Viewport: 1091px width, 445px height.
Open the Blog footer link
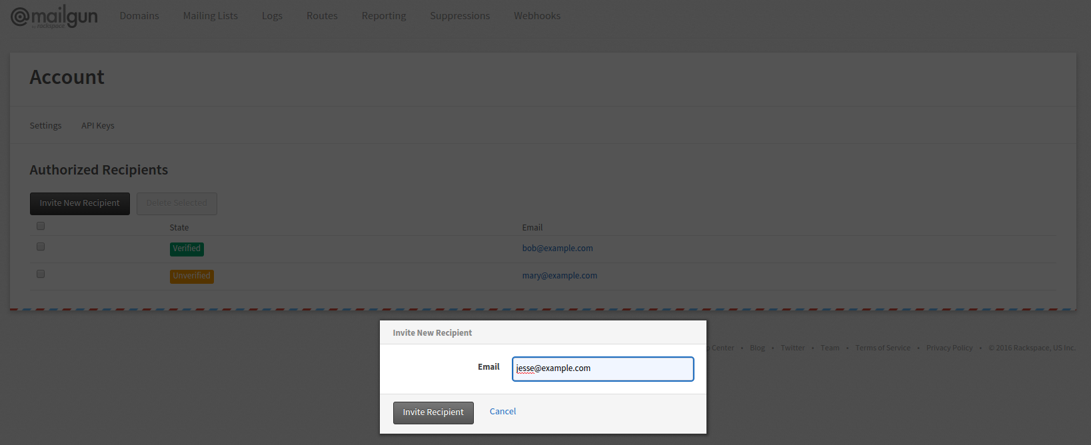(757, 348)
